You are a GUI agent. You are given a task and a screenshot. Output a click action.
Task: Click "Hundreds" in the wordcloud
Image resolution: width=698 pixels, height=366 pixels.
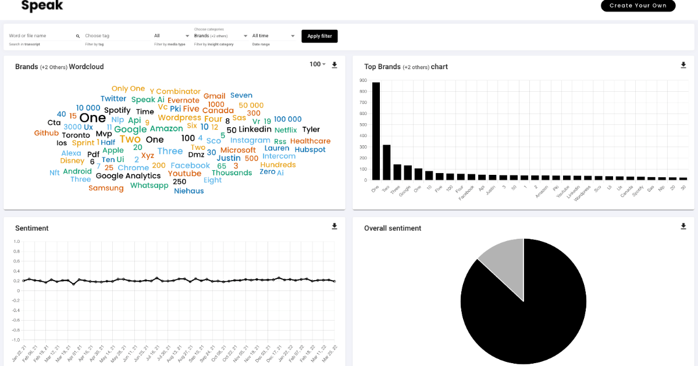point(278,165)
